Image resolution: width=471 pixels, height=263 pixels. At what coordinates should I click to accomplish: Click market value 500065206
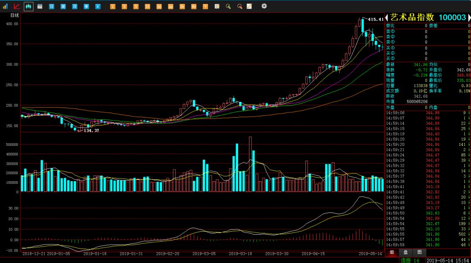point(417,101)
